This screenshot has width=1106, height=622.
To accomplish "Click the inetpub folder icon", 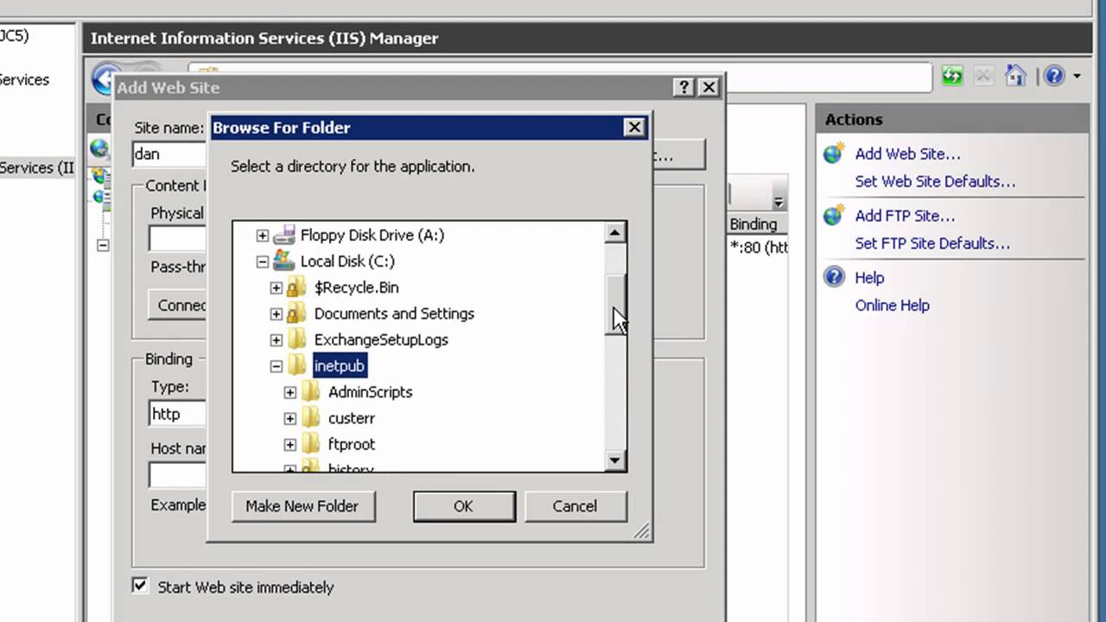I will (x=297, y=365).
